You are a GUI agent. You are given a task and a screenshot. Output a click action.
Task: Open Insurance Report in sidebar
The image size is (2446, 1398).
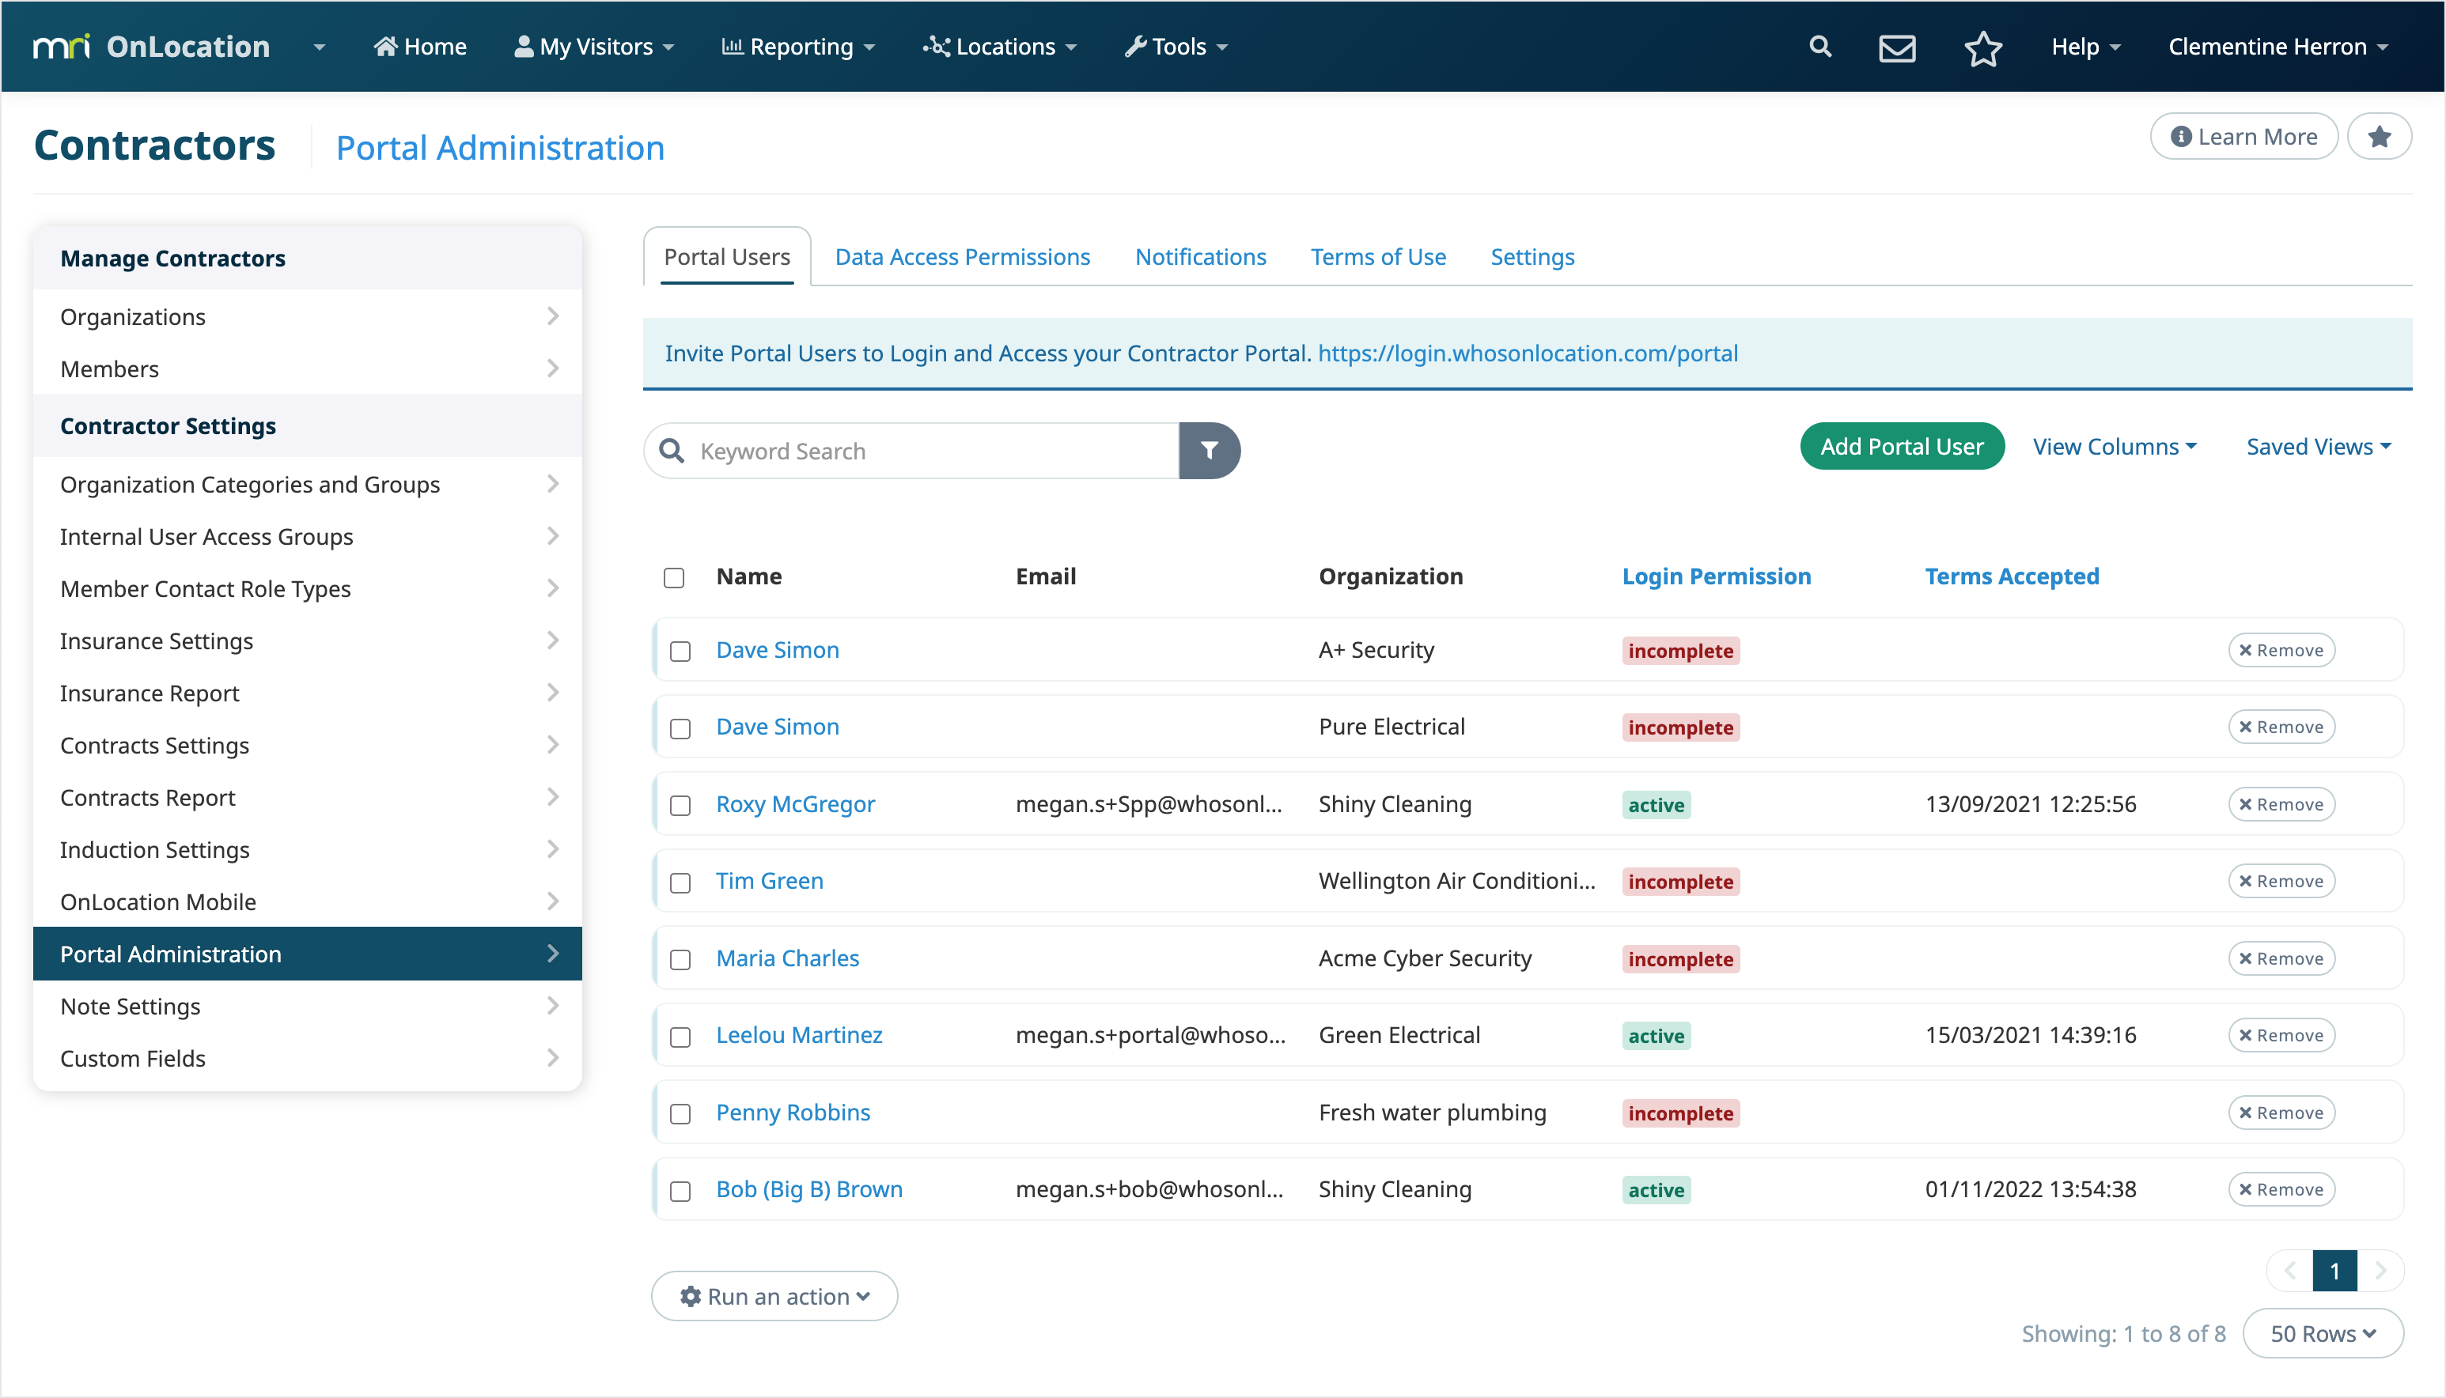pyautogui.click(x=307, y=693)
